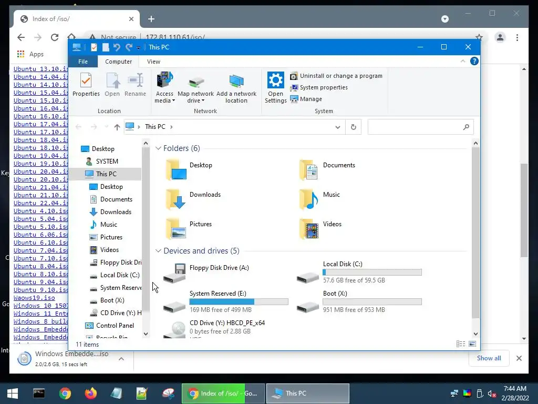Select Music in the navigation tree
Screen dimensions: 538x404
click(x=108, y=225)
